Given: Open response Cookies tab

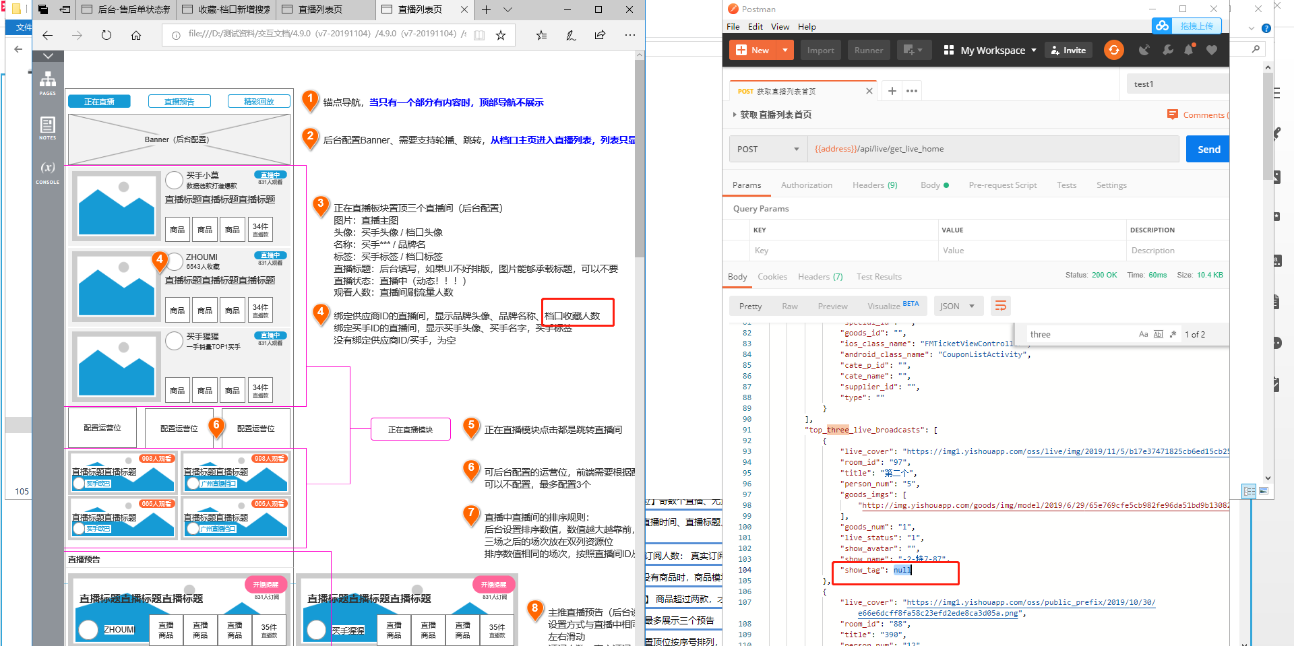Looking at the screenshot, I should [x=772, y=277].
